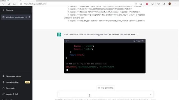Click Clear conversations in sidebar

(16, 76)
